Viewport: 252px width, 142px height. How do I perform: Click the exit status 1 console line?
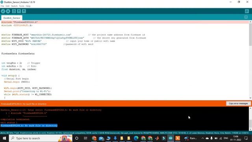click(x=9, y=123)
